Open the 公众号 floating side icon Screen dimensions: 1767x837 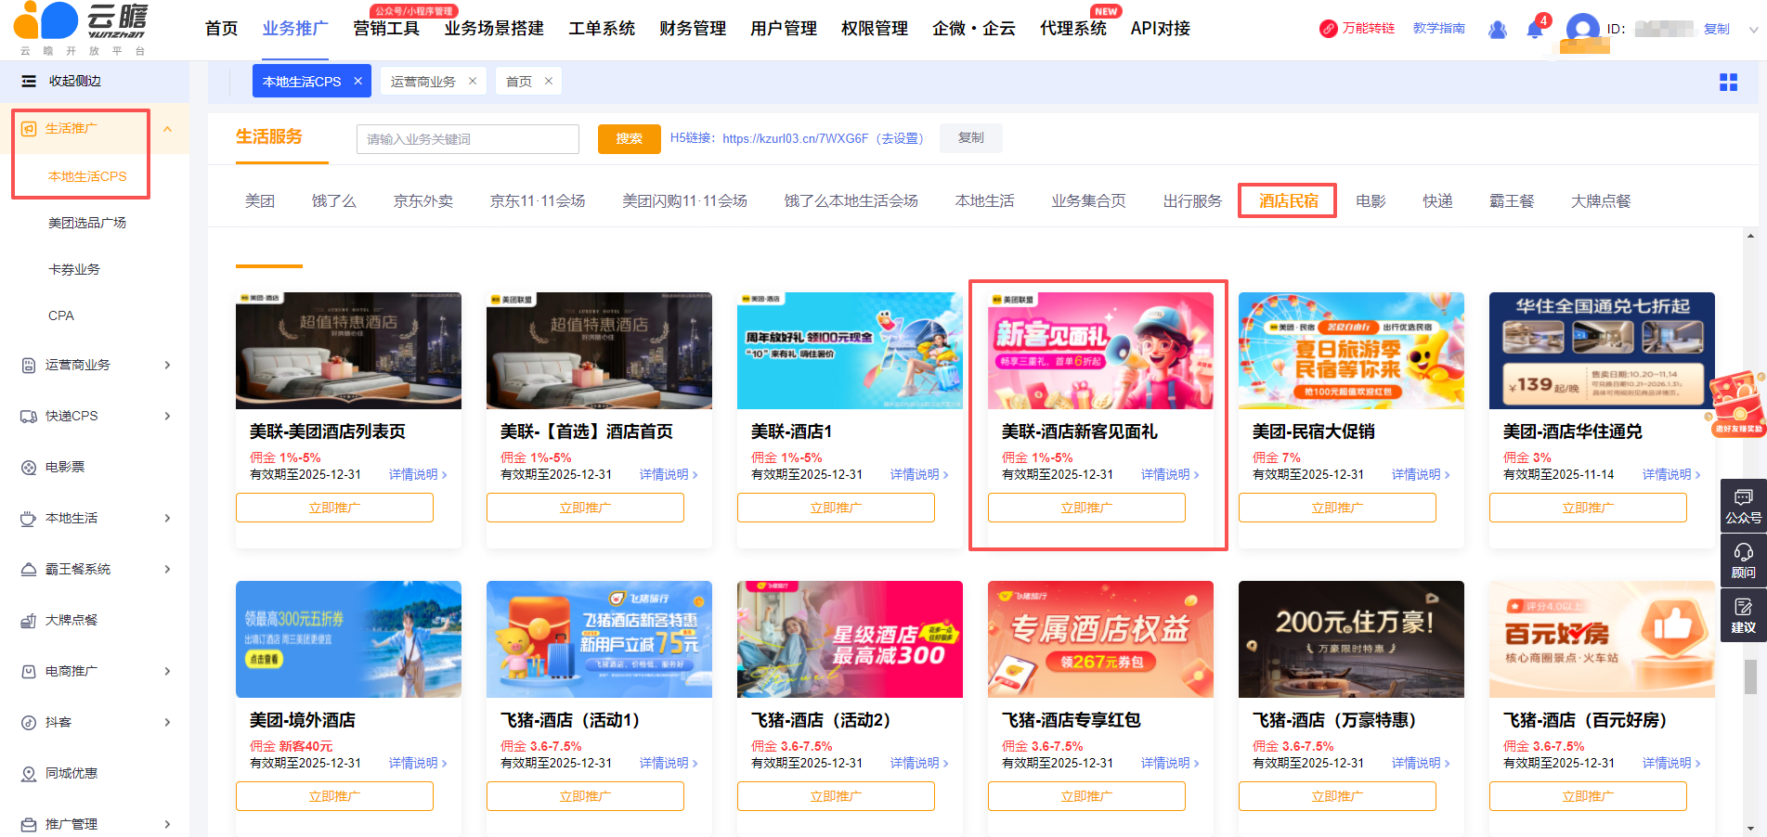pos(1743,506)
